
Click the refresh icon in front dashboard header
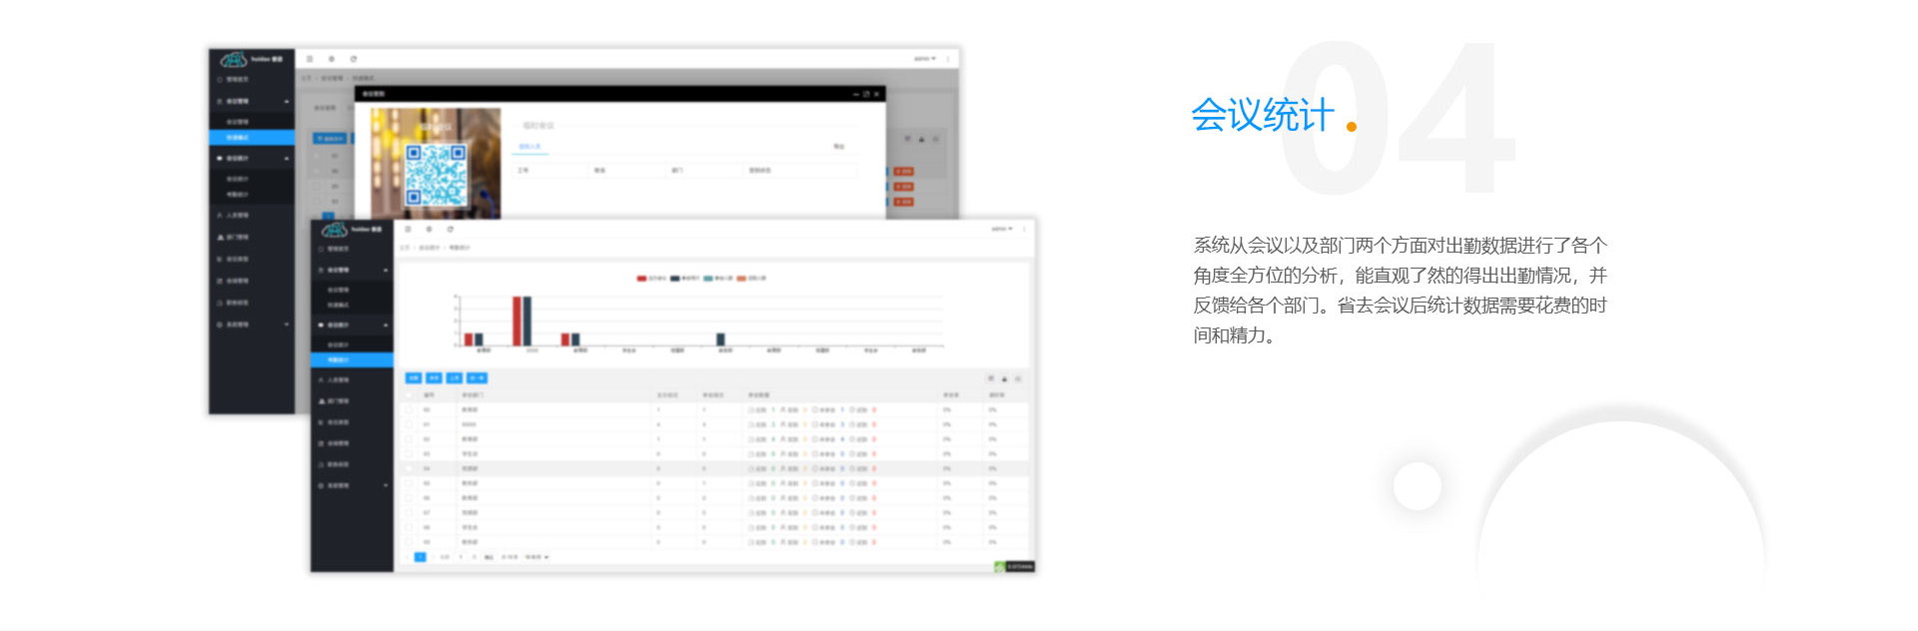[x=450, y=229]
